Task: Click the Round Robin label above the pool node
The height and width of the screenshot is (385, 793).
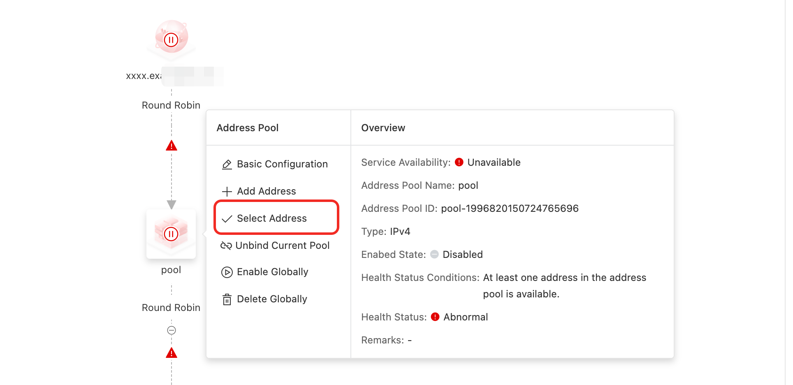Action: click(171, 105)
